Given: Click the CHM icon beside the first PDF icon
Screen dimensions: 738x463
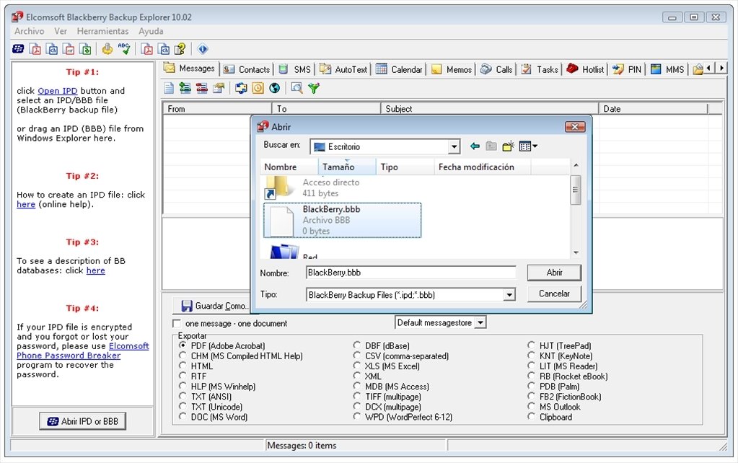Looking at the screenshot, I should 52,48.
